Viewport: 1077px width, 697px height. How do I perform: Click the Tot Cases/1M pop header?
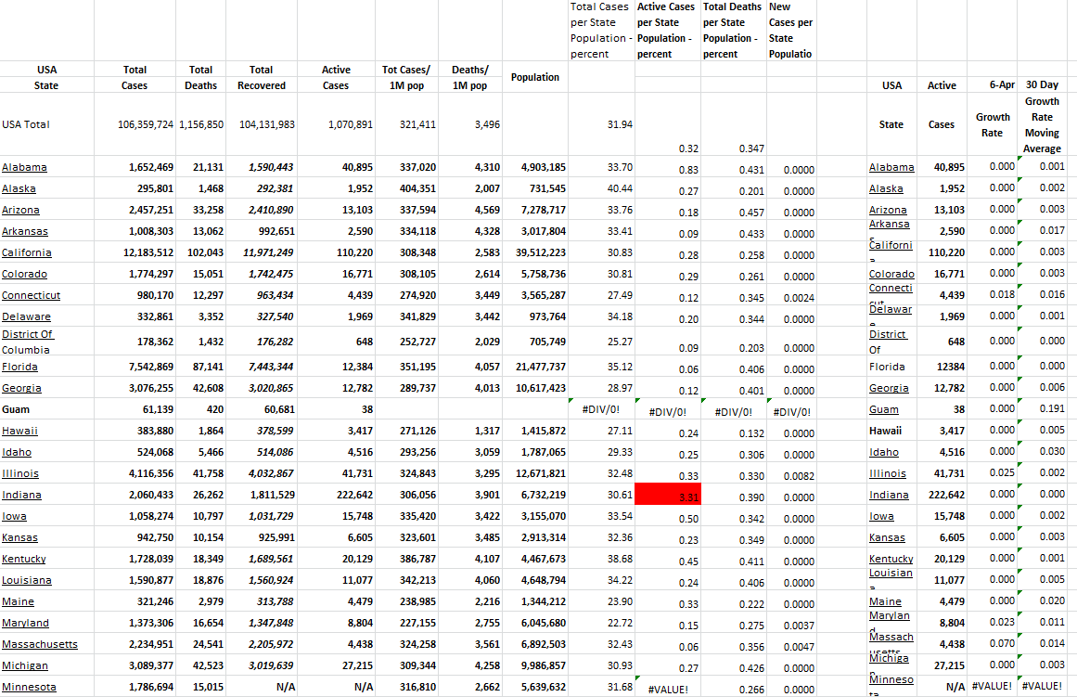(405, 77)
